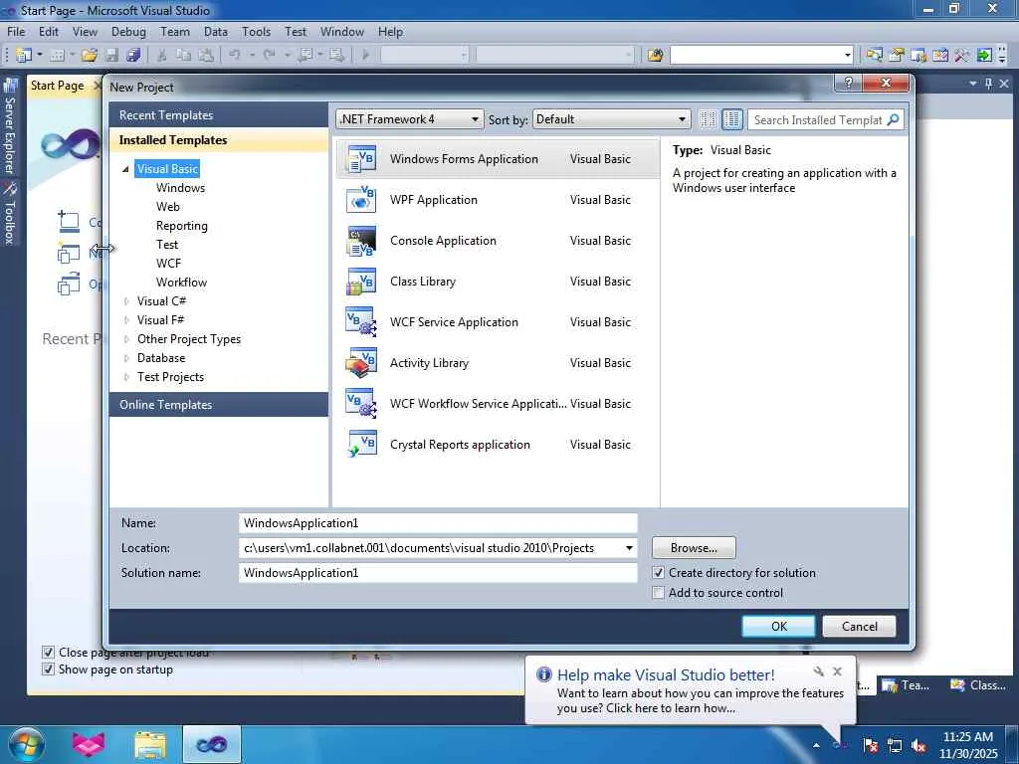Select the Activity Library template icon
This screenshot has width=1019, height=764.
point(361,363)
